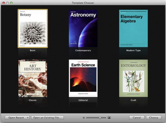Select the Art History Classic template thumbnail
Viewport: 166px width, 123px height.
pyautogui.click(x=33, y=78)
